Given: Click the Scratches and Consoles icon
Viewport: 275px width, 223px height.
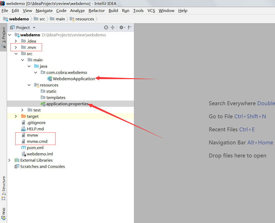Looking at the screenshot, I should [17, 166].
